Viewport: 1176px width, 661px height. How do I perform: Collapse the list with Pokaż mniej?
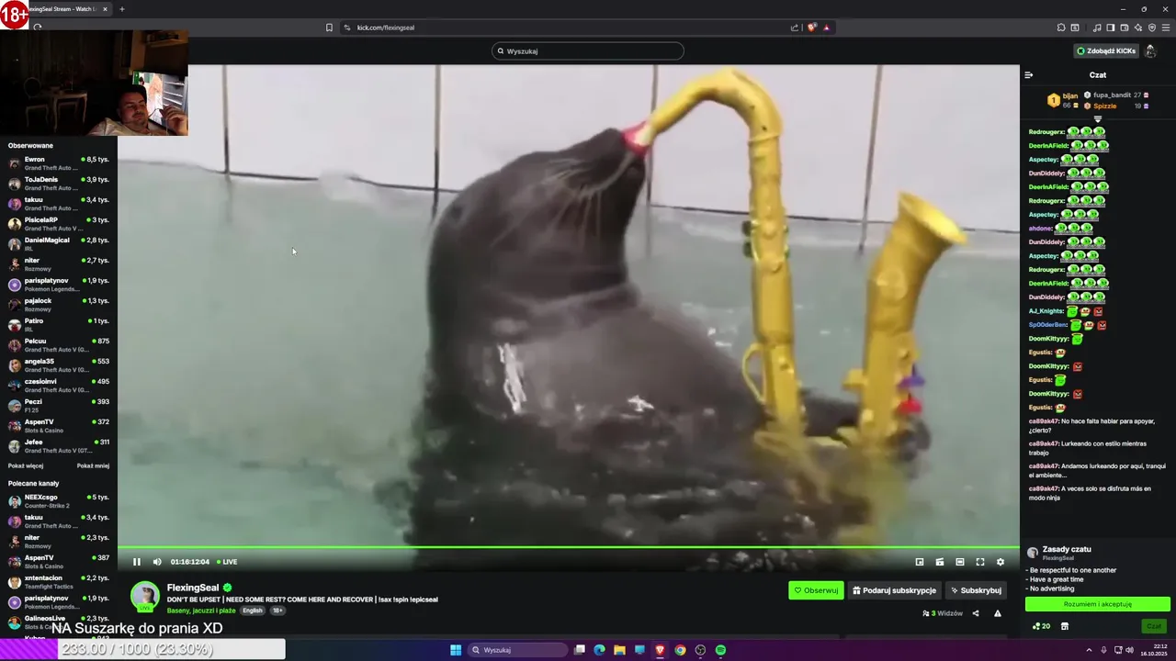[93, 465]
